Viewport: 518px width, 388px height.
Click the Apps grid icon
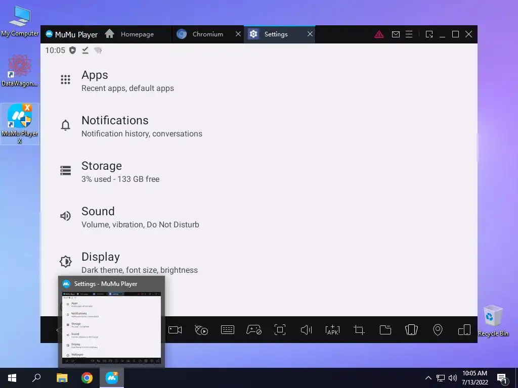[65, 79]
